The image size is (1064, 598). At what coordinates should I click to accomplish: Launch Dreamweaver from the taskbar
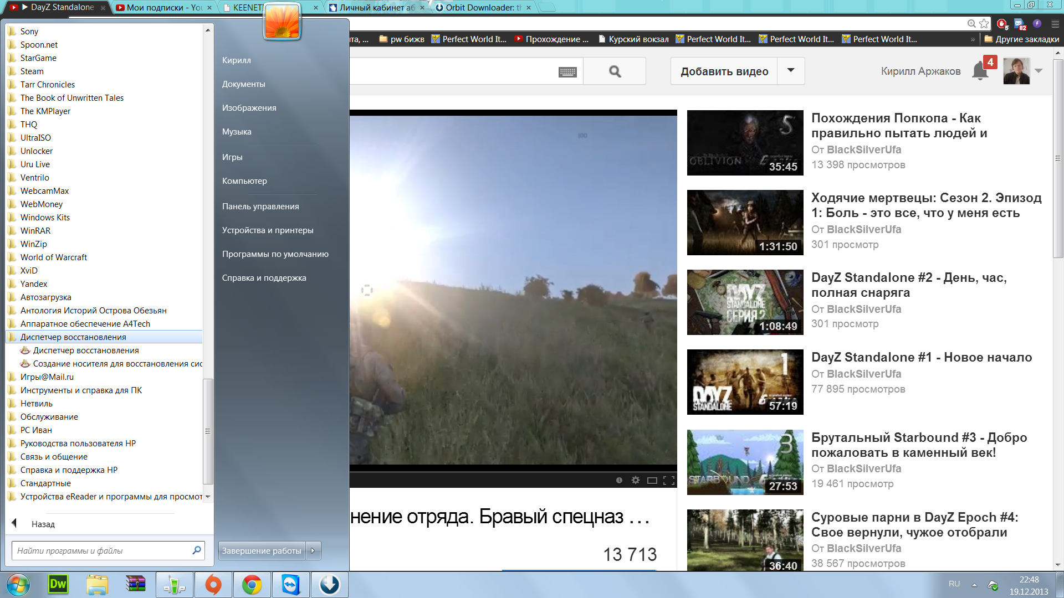pos(58,585)
